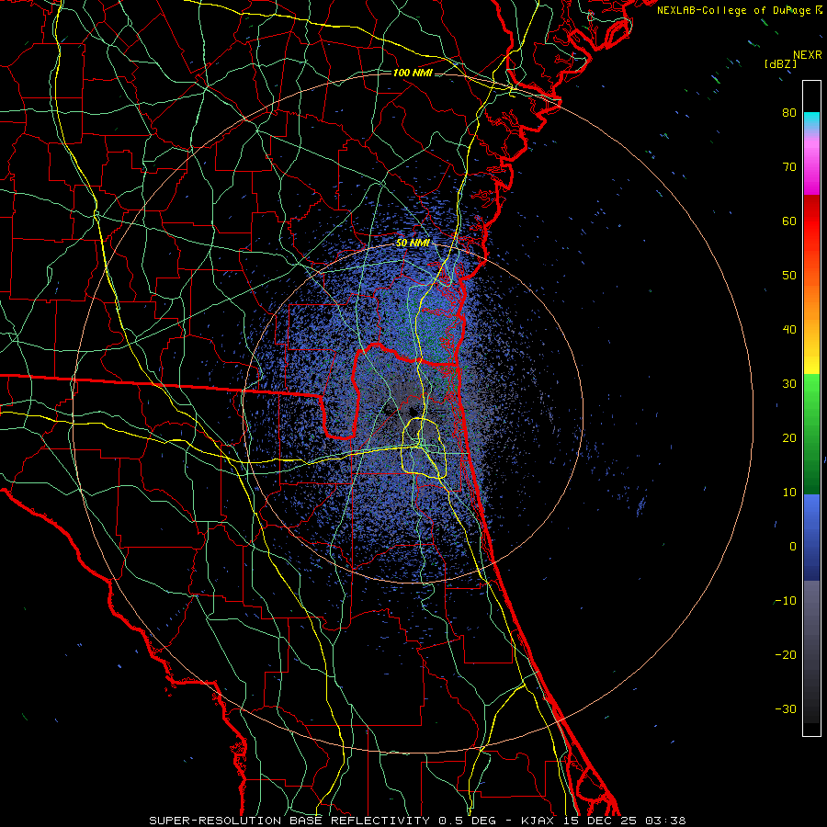This screenshot has width=827, height=827.
Task: Click the green segment of reflectivity color bar
Action: click(811, 434)
